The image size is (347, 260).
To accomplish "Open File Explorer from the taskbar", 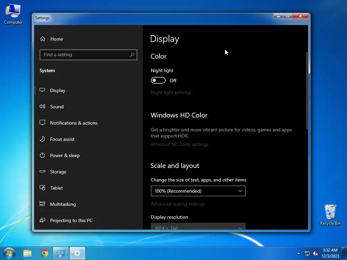I will tap(27, 253).
